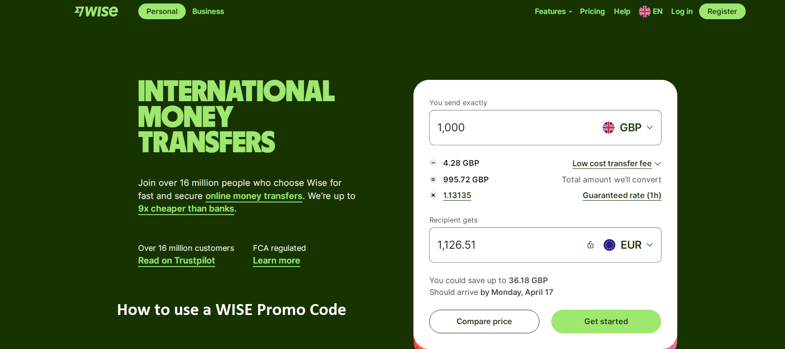Click the equals icon beside 995.72 GBP
Screen dimensions: 785x349
pos(433,179)
